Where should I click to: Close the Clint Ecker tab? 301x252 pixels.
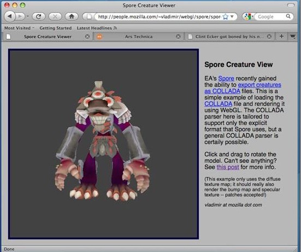click(x=269, y=36)
